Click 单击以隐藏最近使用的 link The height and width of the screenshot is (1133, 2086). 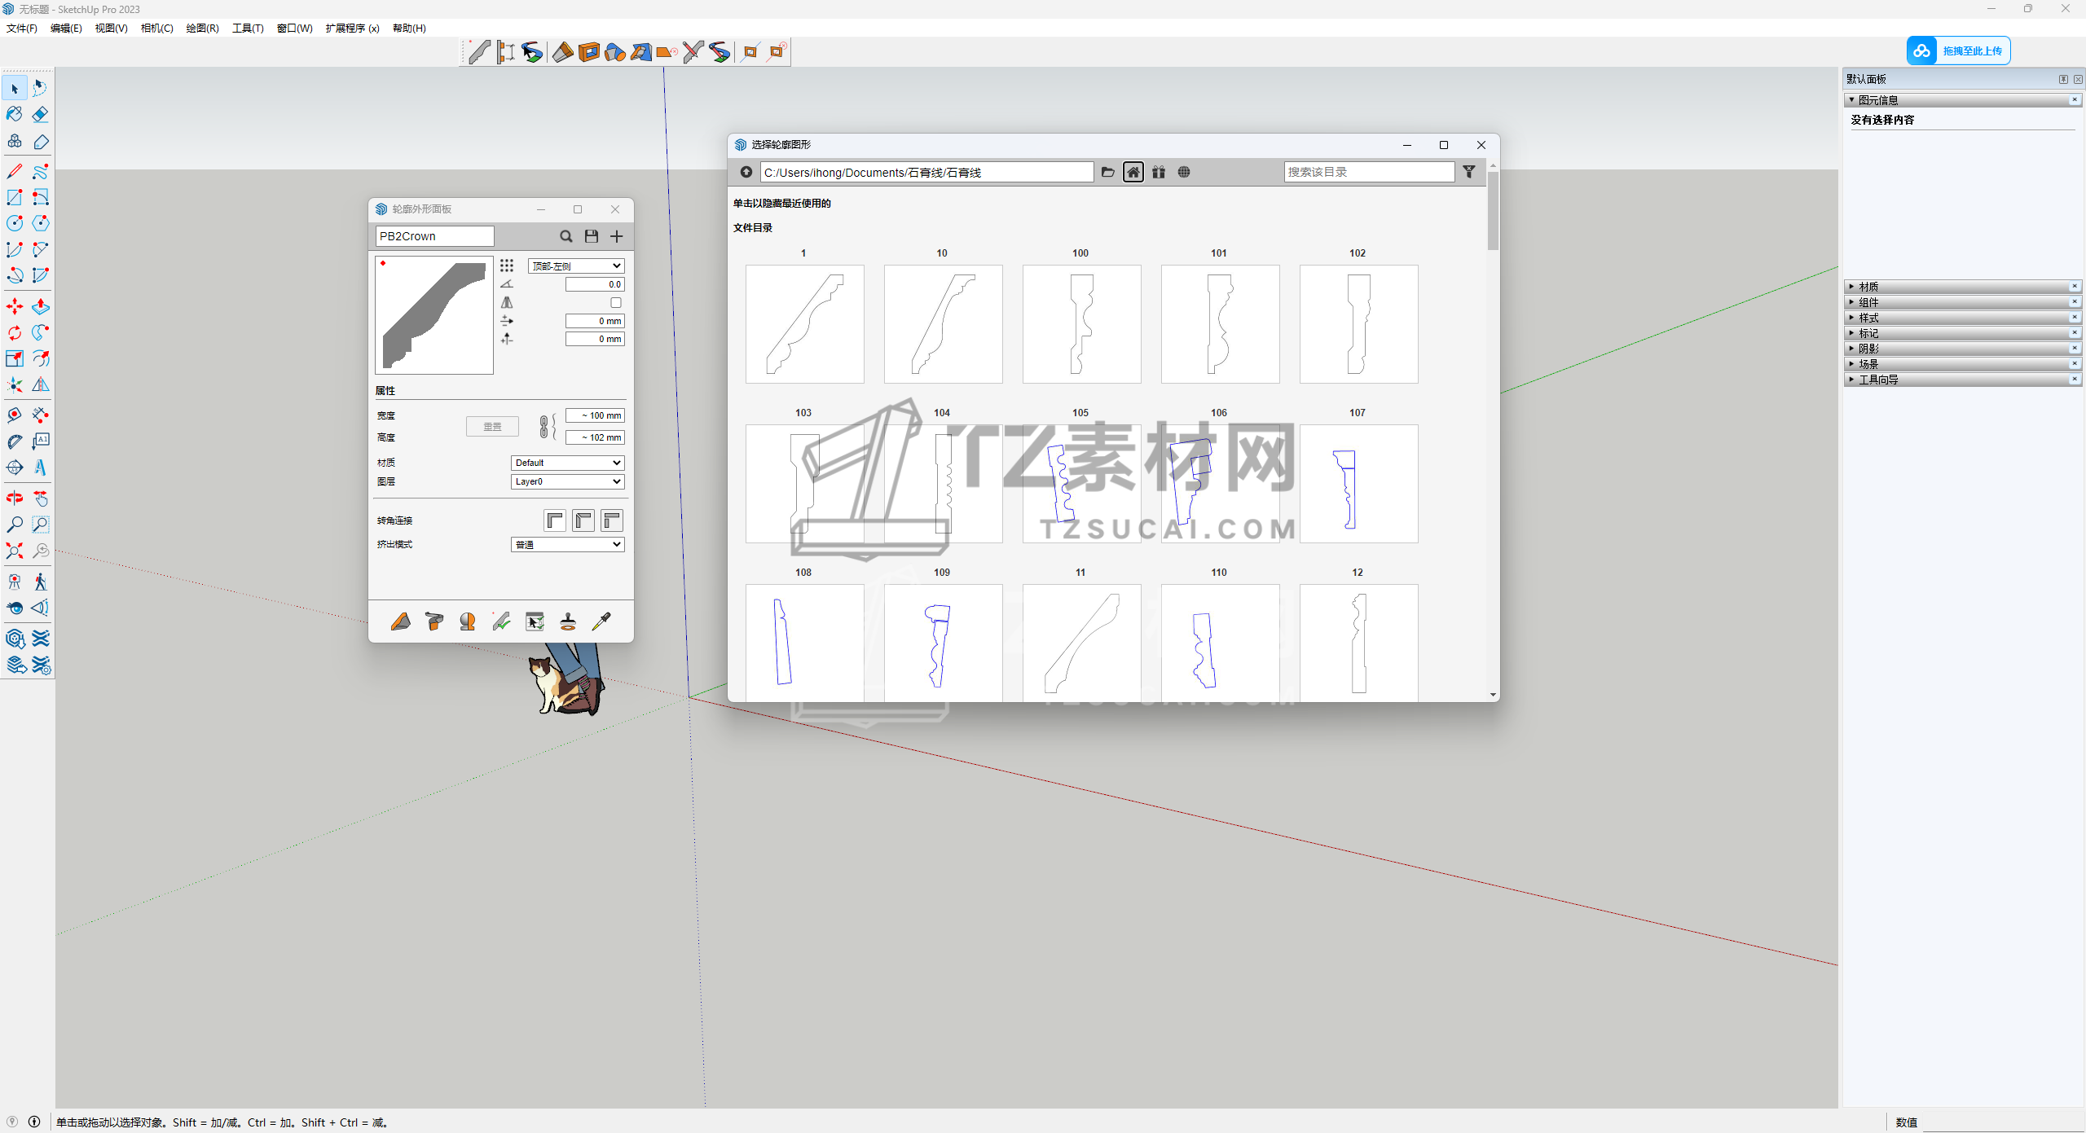pyautogui.click(x=782, y=204)
